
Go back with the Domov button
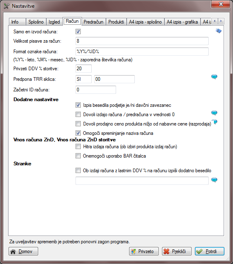point(23,251)
